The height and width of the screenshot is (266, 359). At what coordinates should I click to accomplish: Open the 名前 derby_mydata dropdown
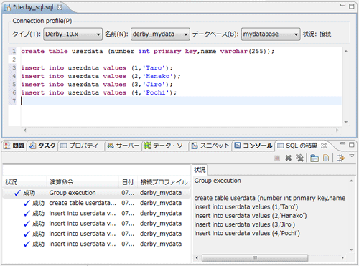160,34
